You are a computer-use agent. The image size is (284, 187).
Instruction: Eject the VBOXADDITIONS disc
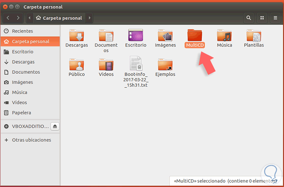(55, 126)
